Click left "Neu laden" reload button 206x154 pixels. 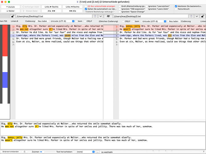coord(42,21)
